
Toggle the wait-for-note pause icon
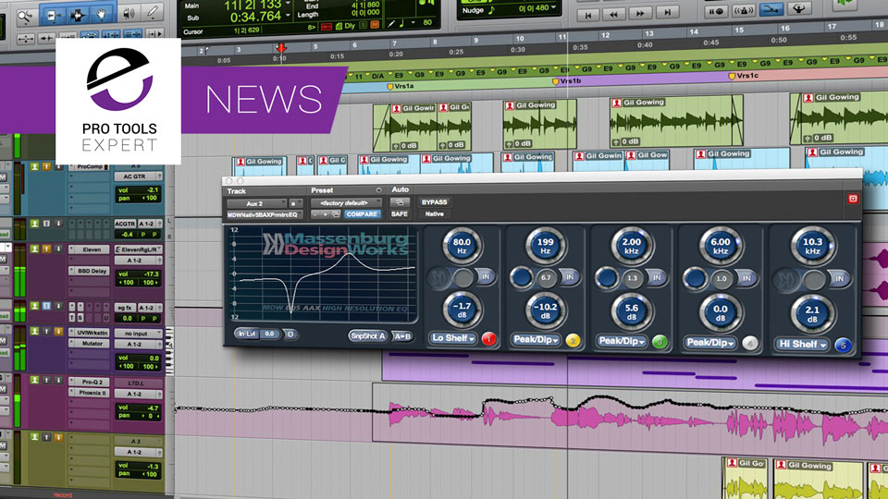coord(716,11)
